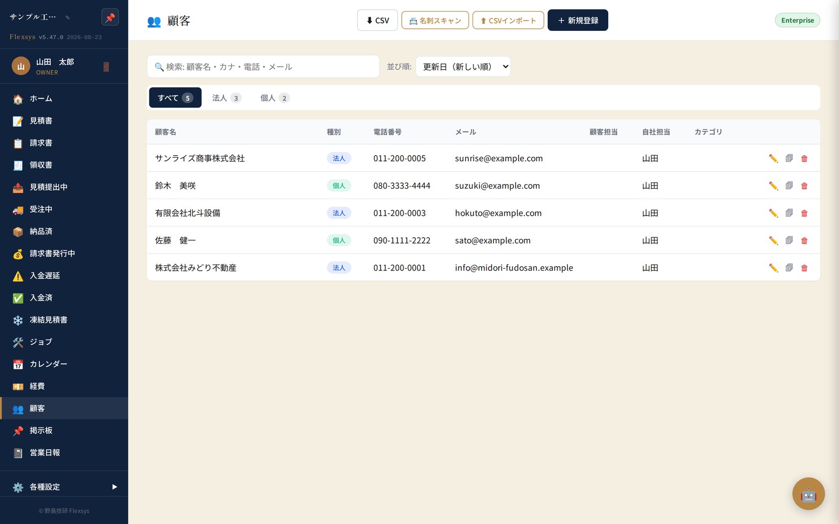
Task: Open the robot assistant chat button
Action: point(808,494)
